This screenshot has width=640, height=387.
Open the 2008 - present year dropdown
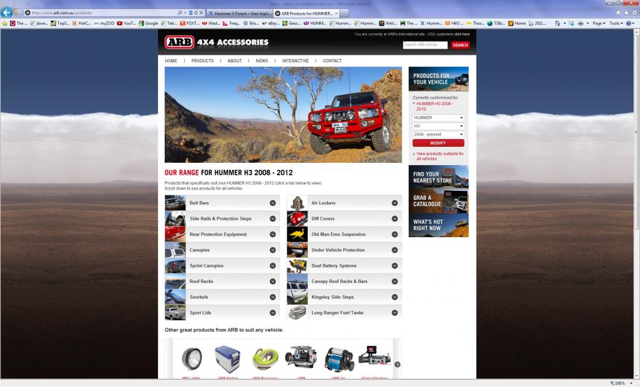pos(439,134)
